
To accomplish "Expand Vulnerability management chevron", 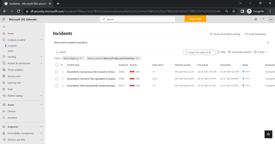I will [41, 133].
